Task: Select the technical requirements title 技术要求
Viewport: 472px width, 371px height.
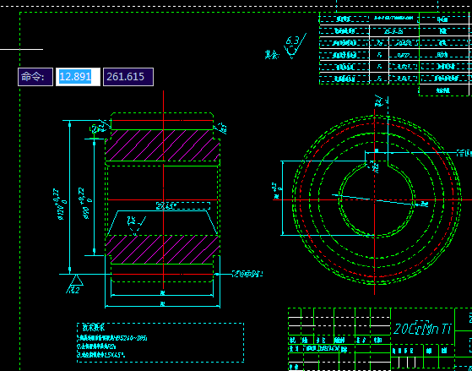Action: point(94,328)
